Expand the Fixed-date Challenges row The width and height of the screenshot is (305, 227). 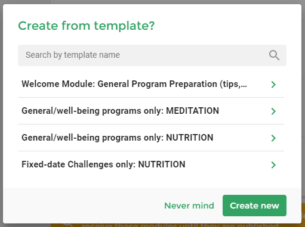coord(151,164)
